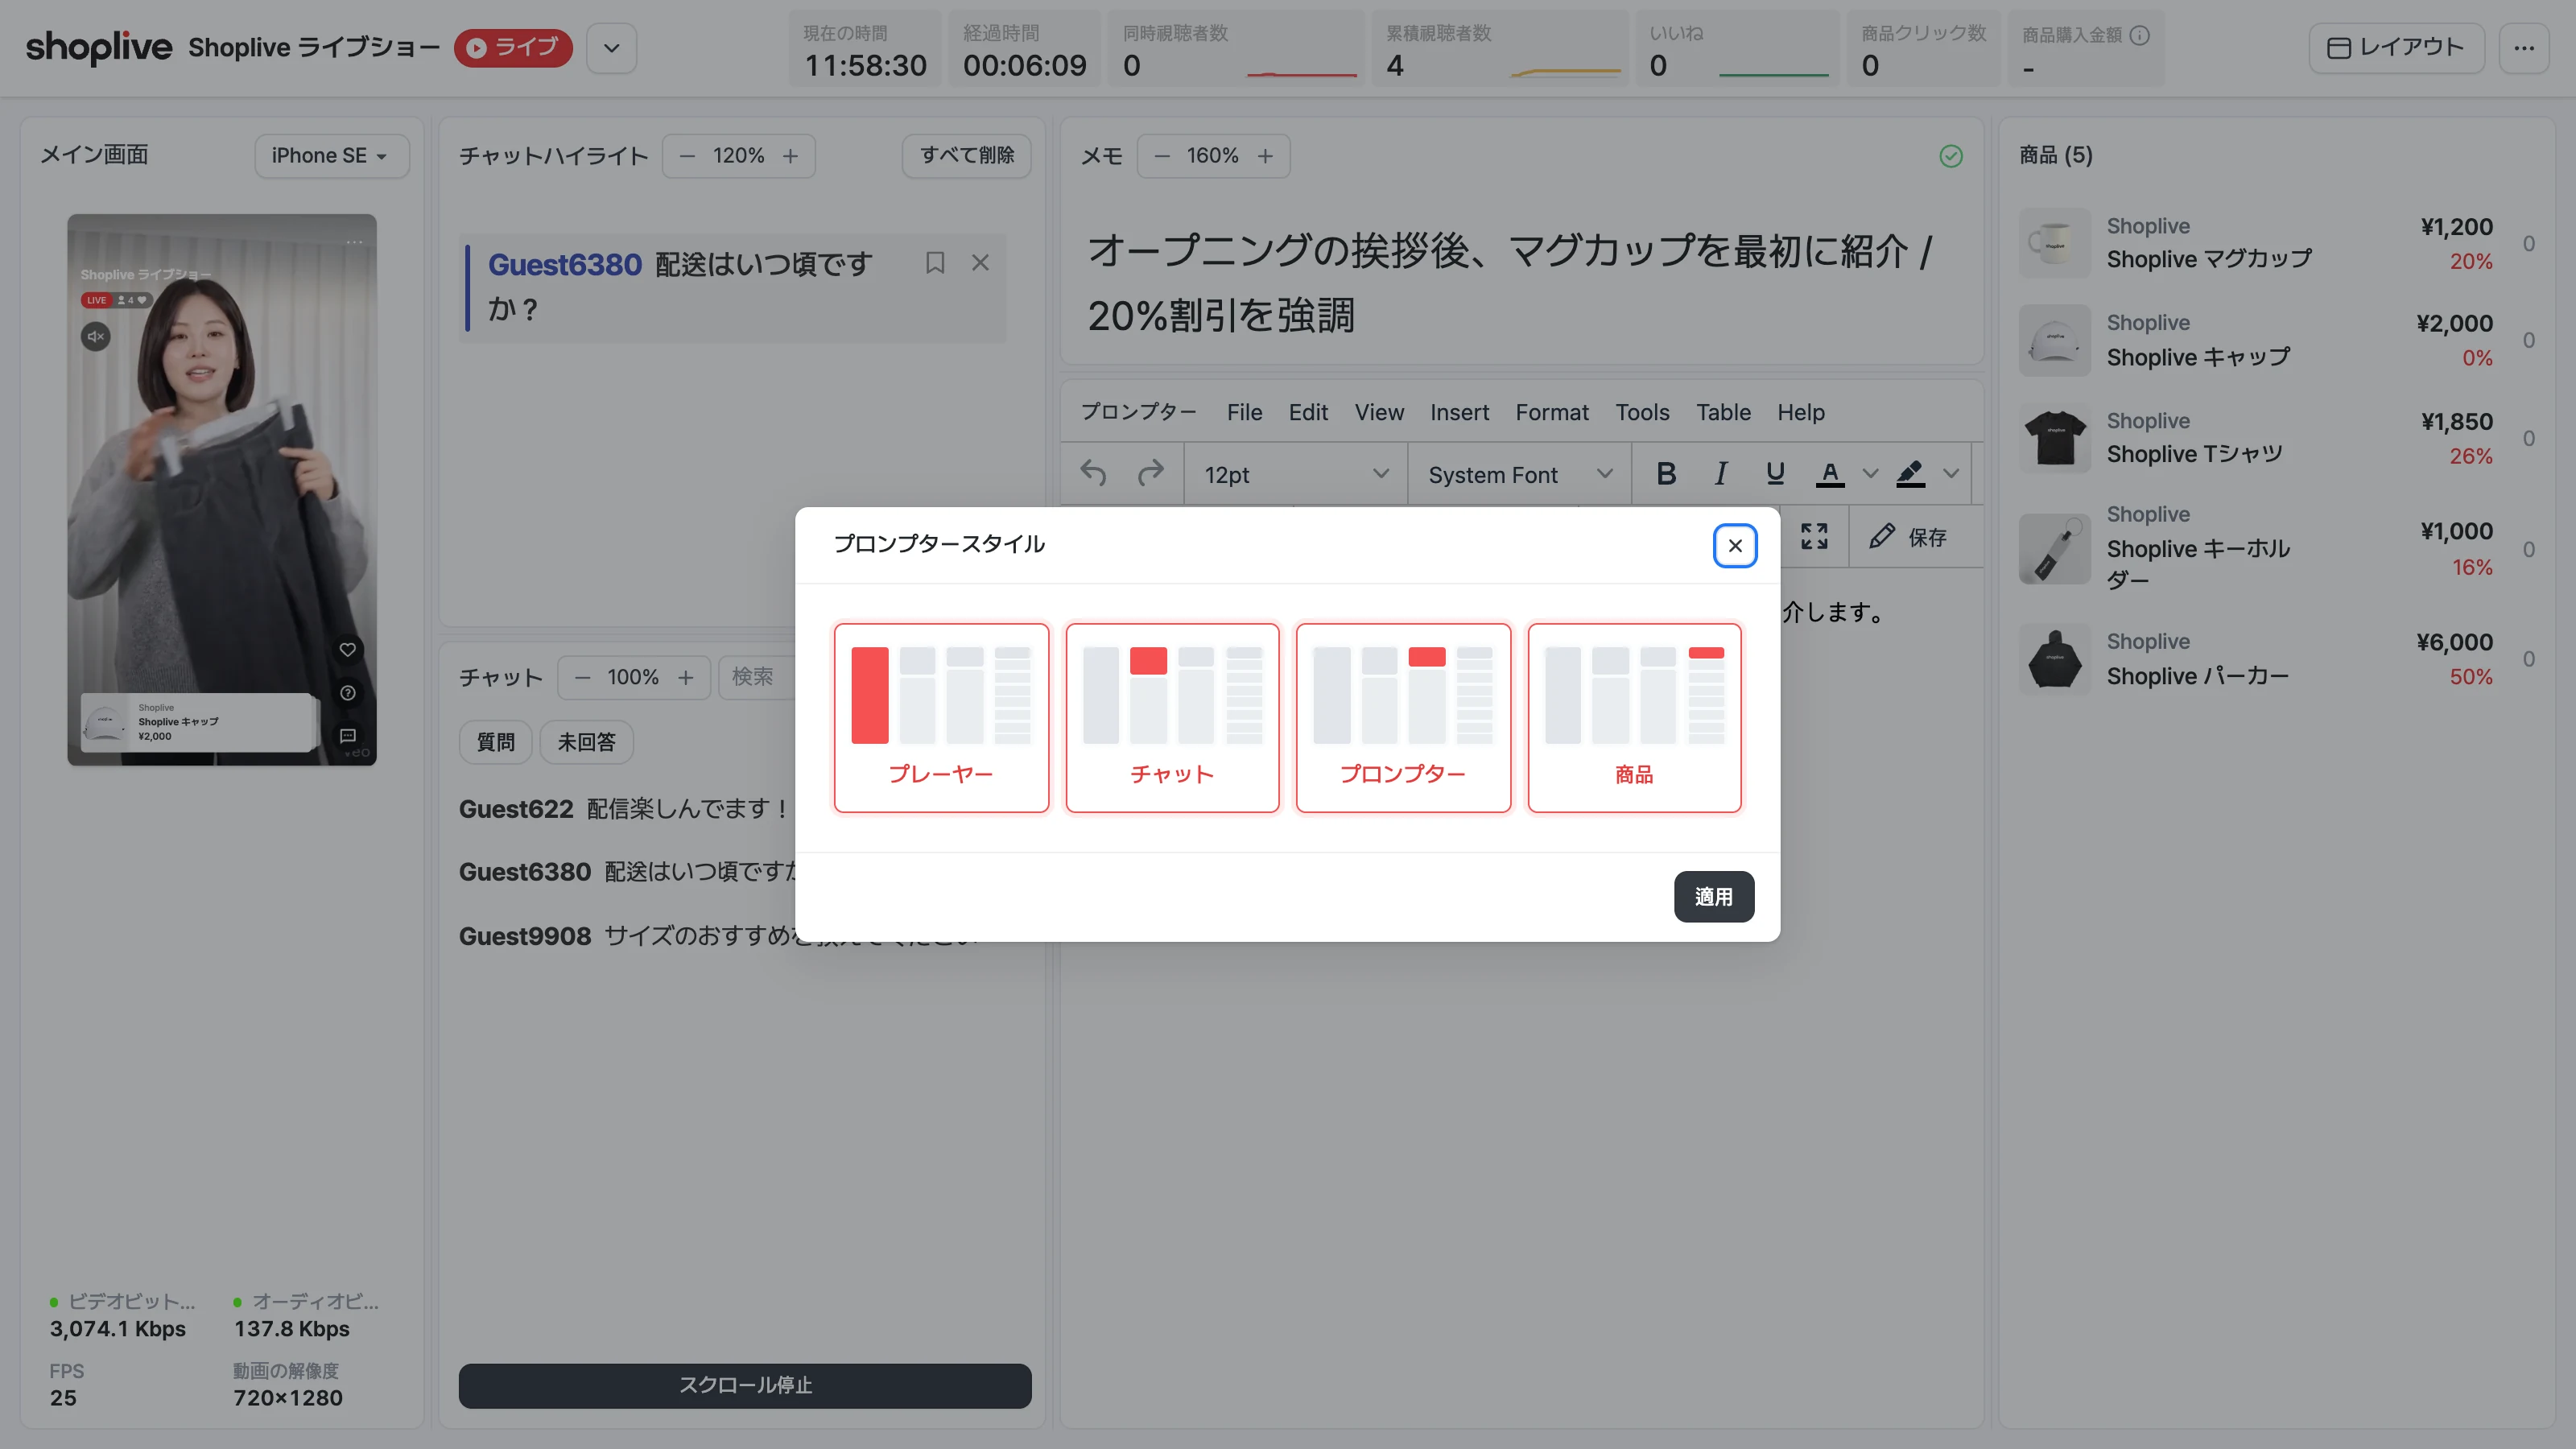The image size is (2576, 1449).
Task: Click the 保存 save button
Action: [x=1908, y=537]
